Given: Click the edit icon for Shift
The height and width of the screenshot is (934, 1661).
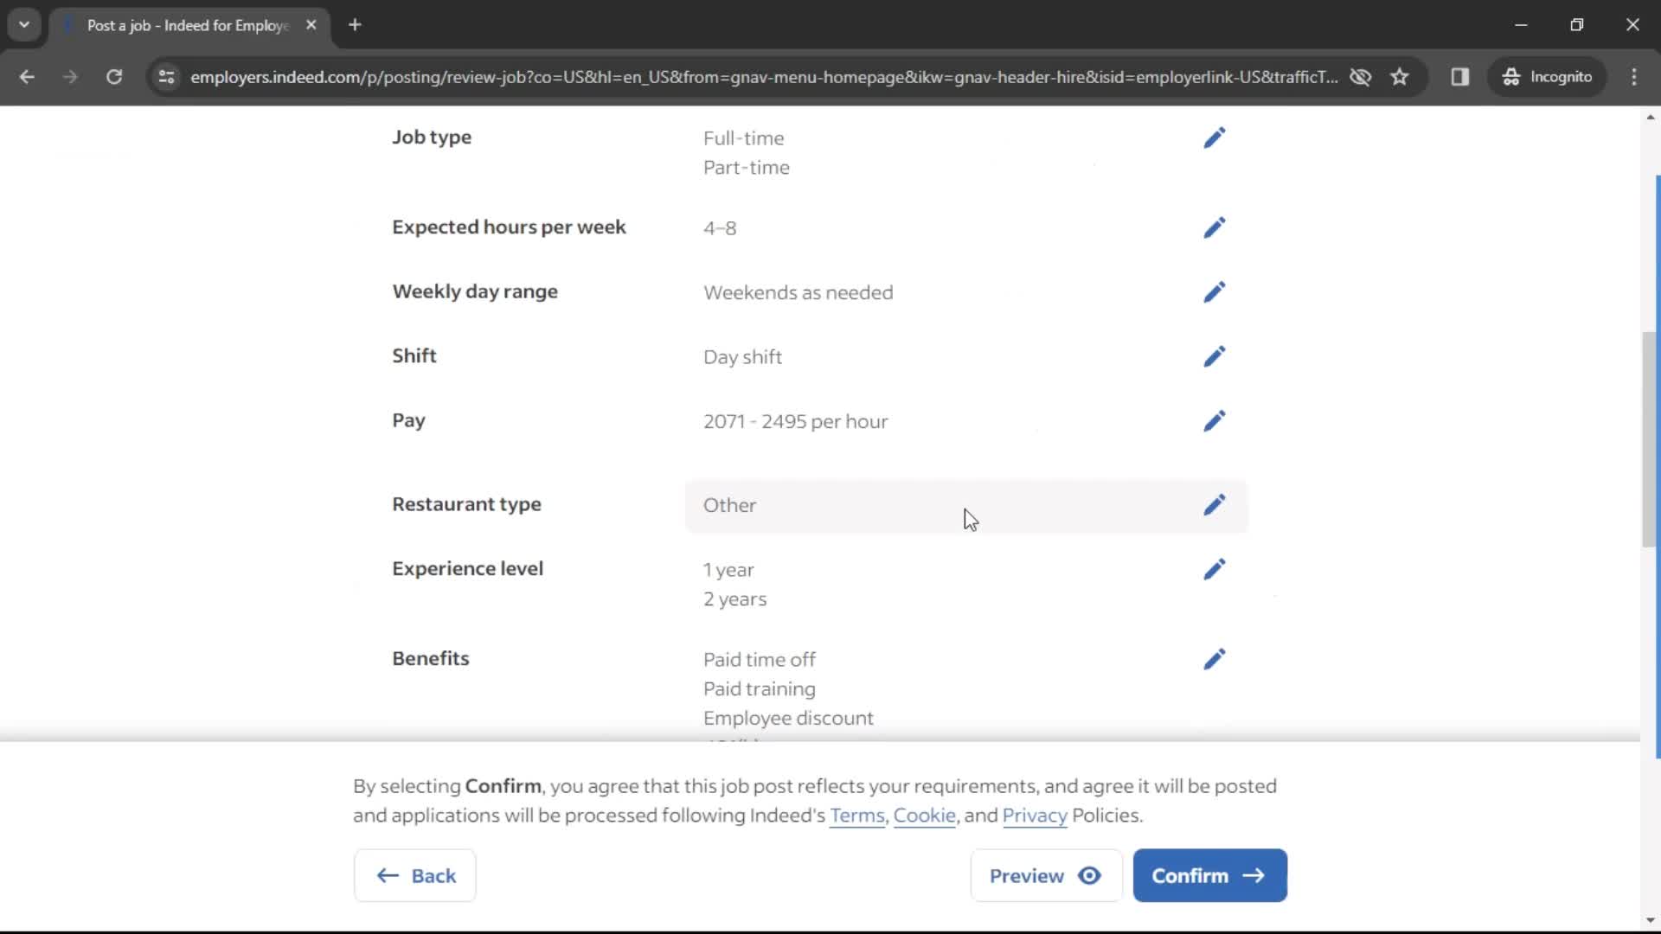Looking at the screenshot, I should 1213,355.
